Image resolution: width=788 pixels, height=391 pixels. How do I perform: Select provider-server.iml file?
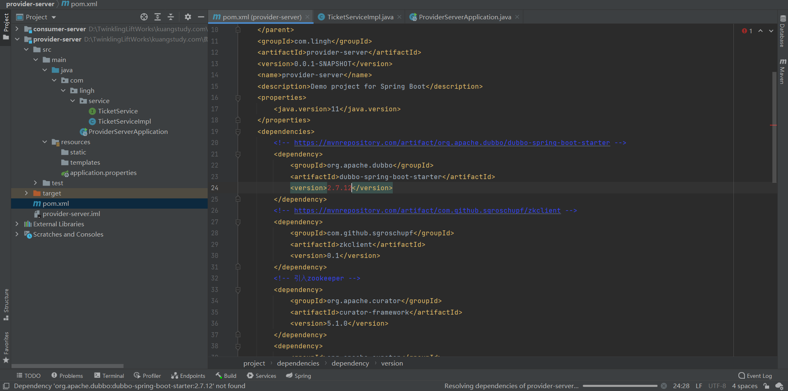(71, 214)
